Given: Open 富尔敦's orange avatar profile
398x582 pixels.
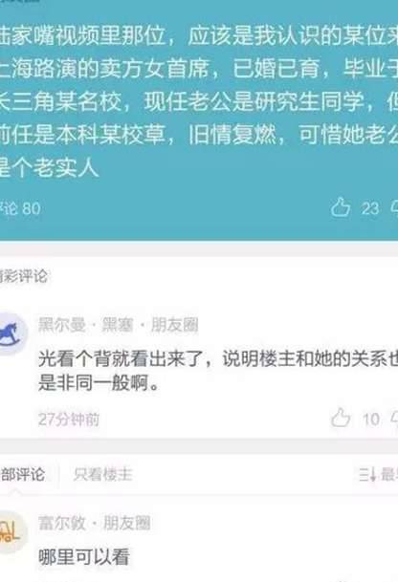Looking at the screenshot, I should pos(11,532).
